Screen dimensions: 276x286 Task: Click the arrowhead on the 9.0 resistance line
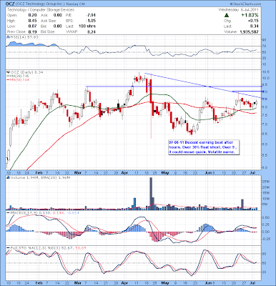pos(263,92)
